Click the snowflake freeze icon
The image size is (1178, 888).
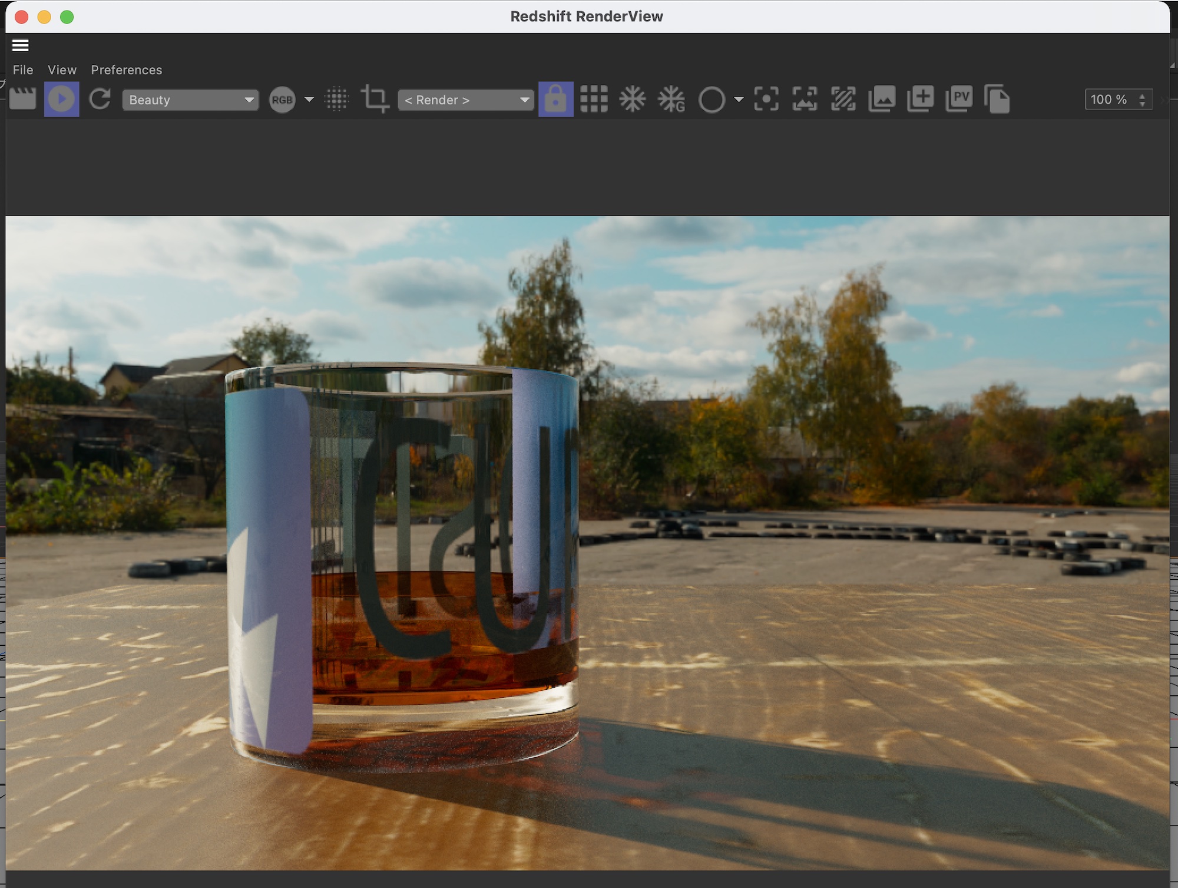click(633, 99)
